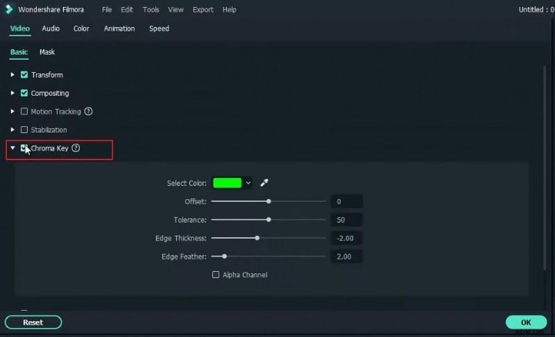Confirm with the OK button
555x337 pixels.
coord(526,322)
